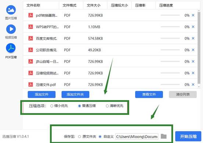Click the 迅捷压缩 V1.0.4.1 version label

[15, 136]
